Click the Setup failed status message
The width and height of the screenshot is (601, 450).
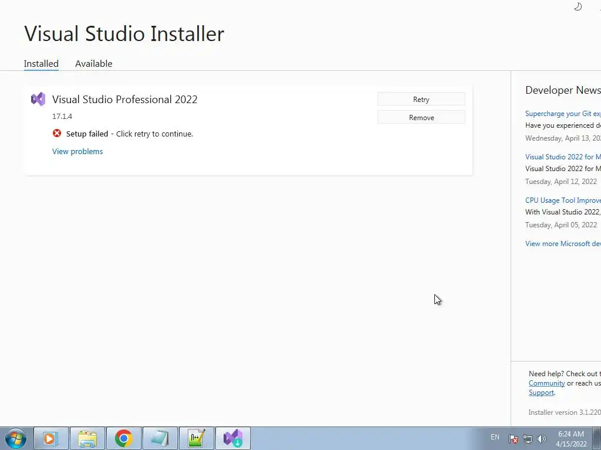(130, 134)
